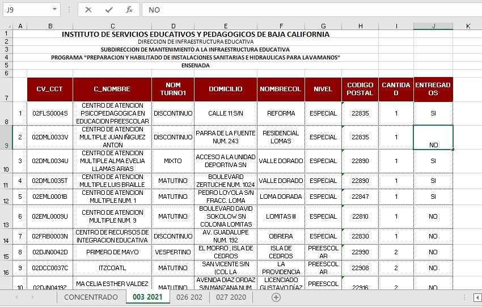The image size is (482, 307).
Task: Add a new sheet with plus icon
Action: 276,297
